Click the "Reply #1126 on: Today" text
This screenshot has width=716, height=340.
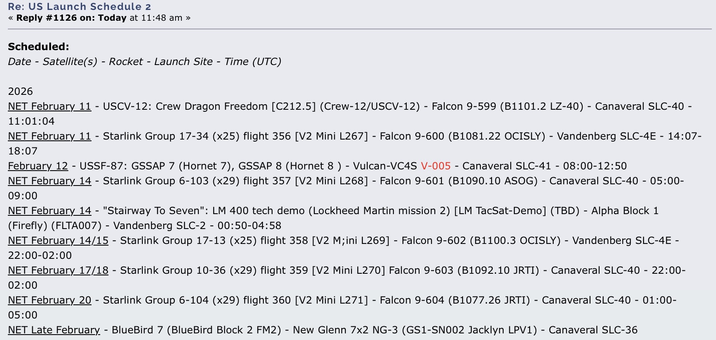71,18
